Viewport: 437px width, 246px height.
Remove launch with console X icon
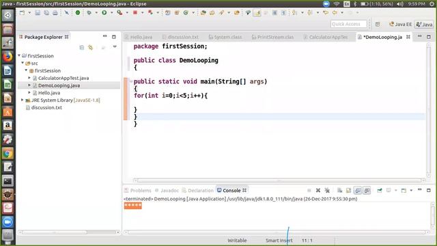[318, 190]
